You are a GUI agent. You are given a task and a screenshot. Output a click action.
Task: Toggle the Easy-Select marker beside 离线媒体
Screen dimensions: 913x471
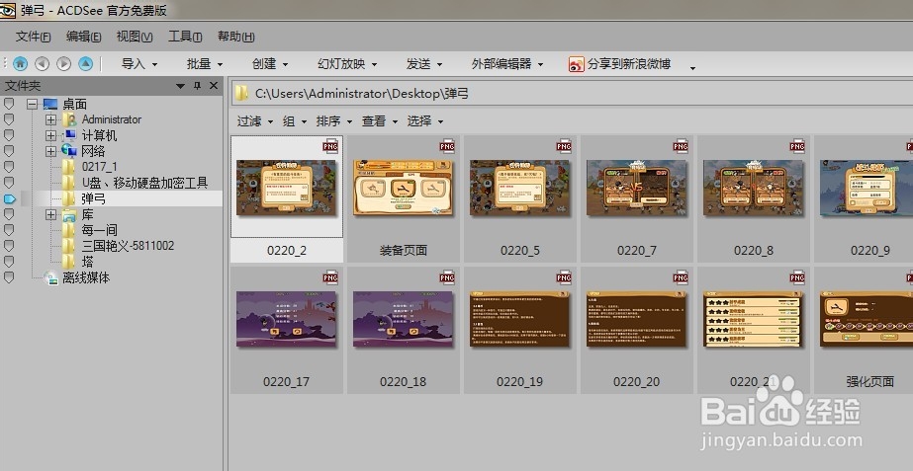[9, 277]
